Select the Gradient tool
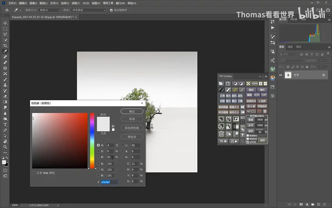This screenshot has width=332, height=208. click(x=5, y=102)
